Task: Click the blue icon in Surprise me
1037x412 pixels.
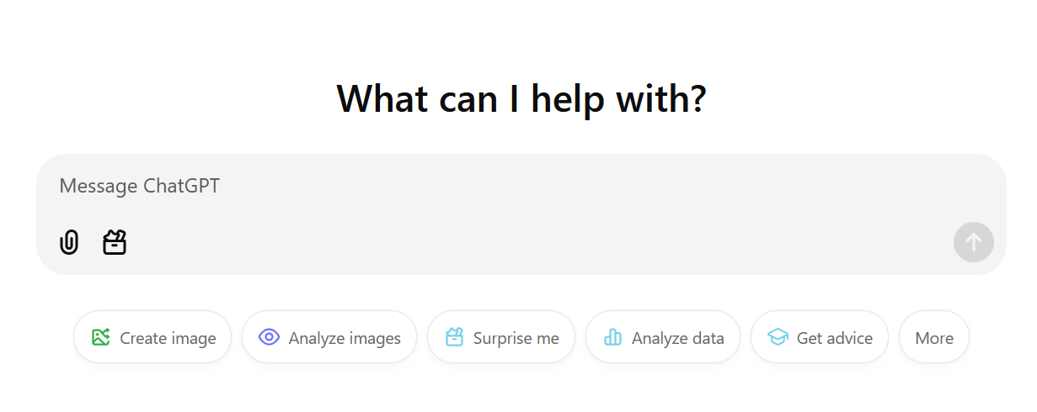Action: (454, 337)
